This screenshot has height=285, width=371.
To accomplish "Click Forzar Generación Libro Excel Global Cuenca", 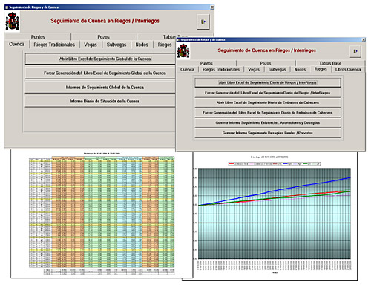I will [x=105, y=73].
